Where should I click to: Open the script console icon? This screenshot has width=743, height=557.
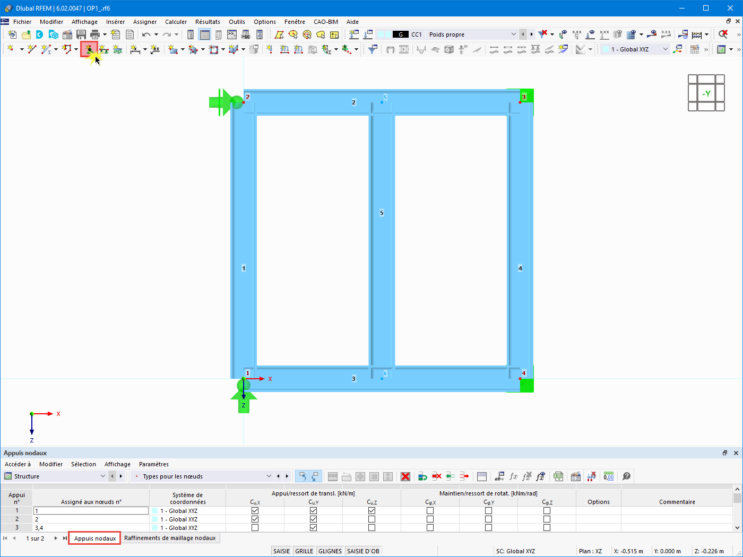[x=232, y=34]
